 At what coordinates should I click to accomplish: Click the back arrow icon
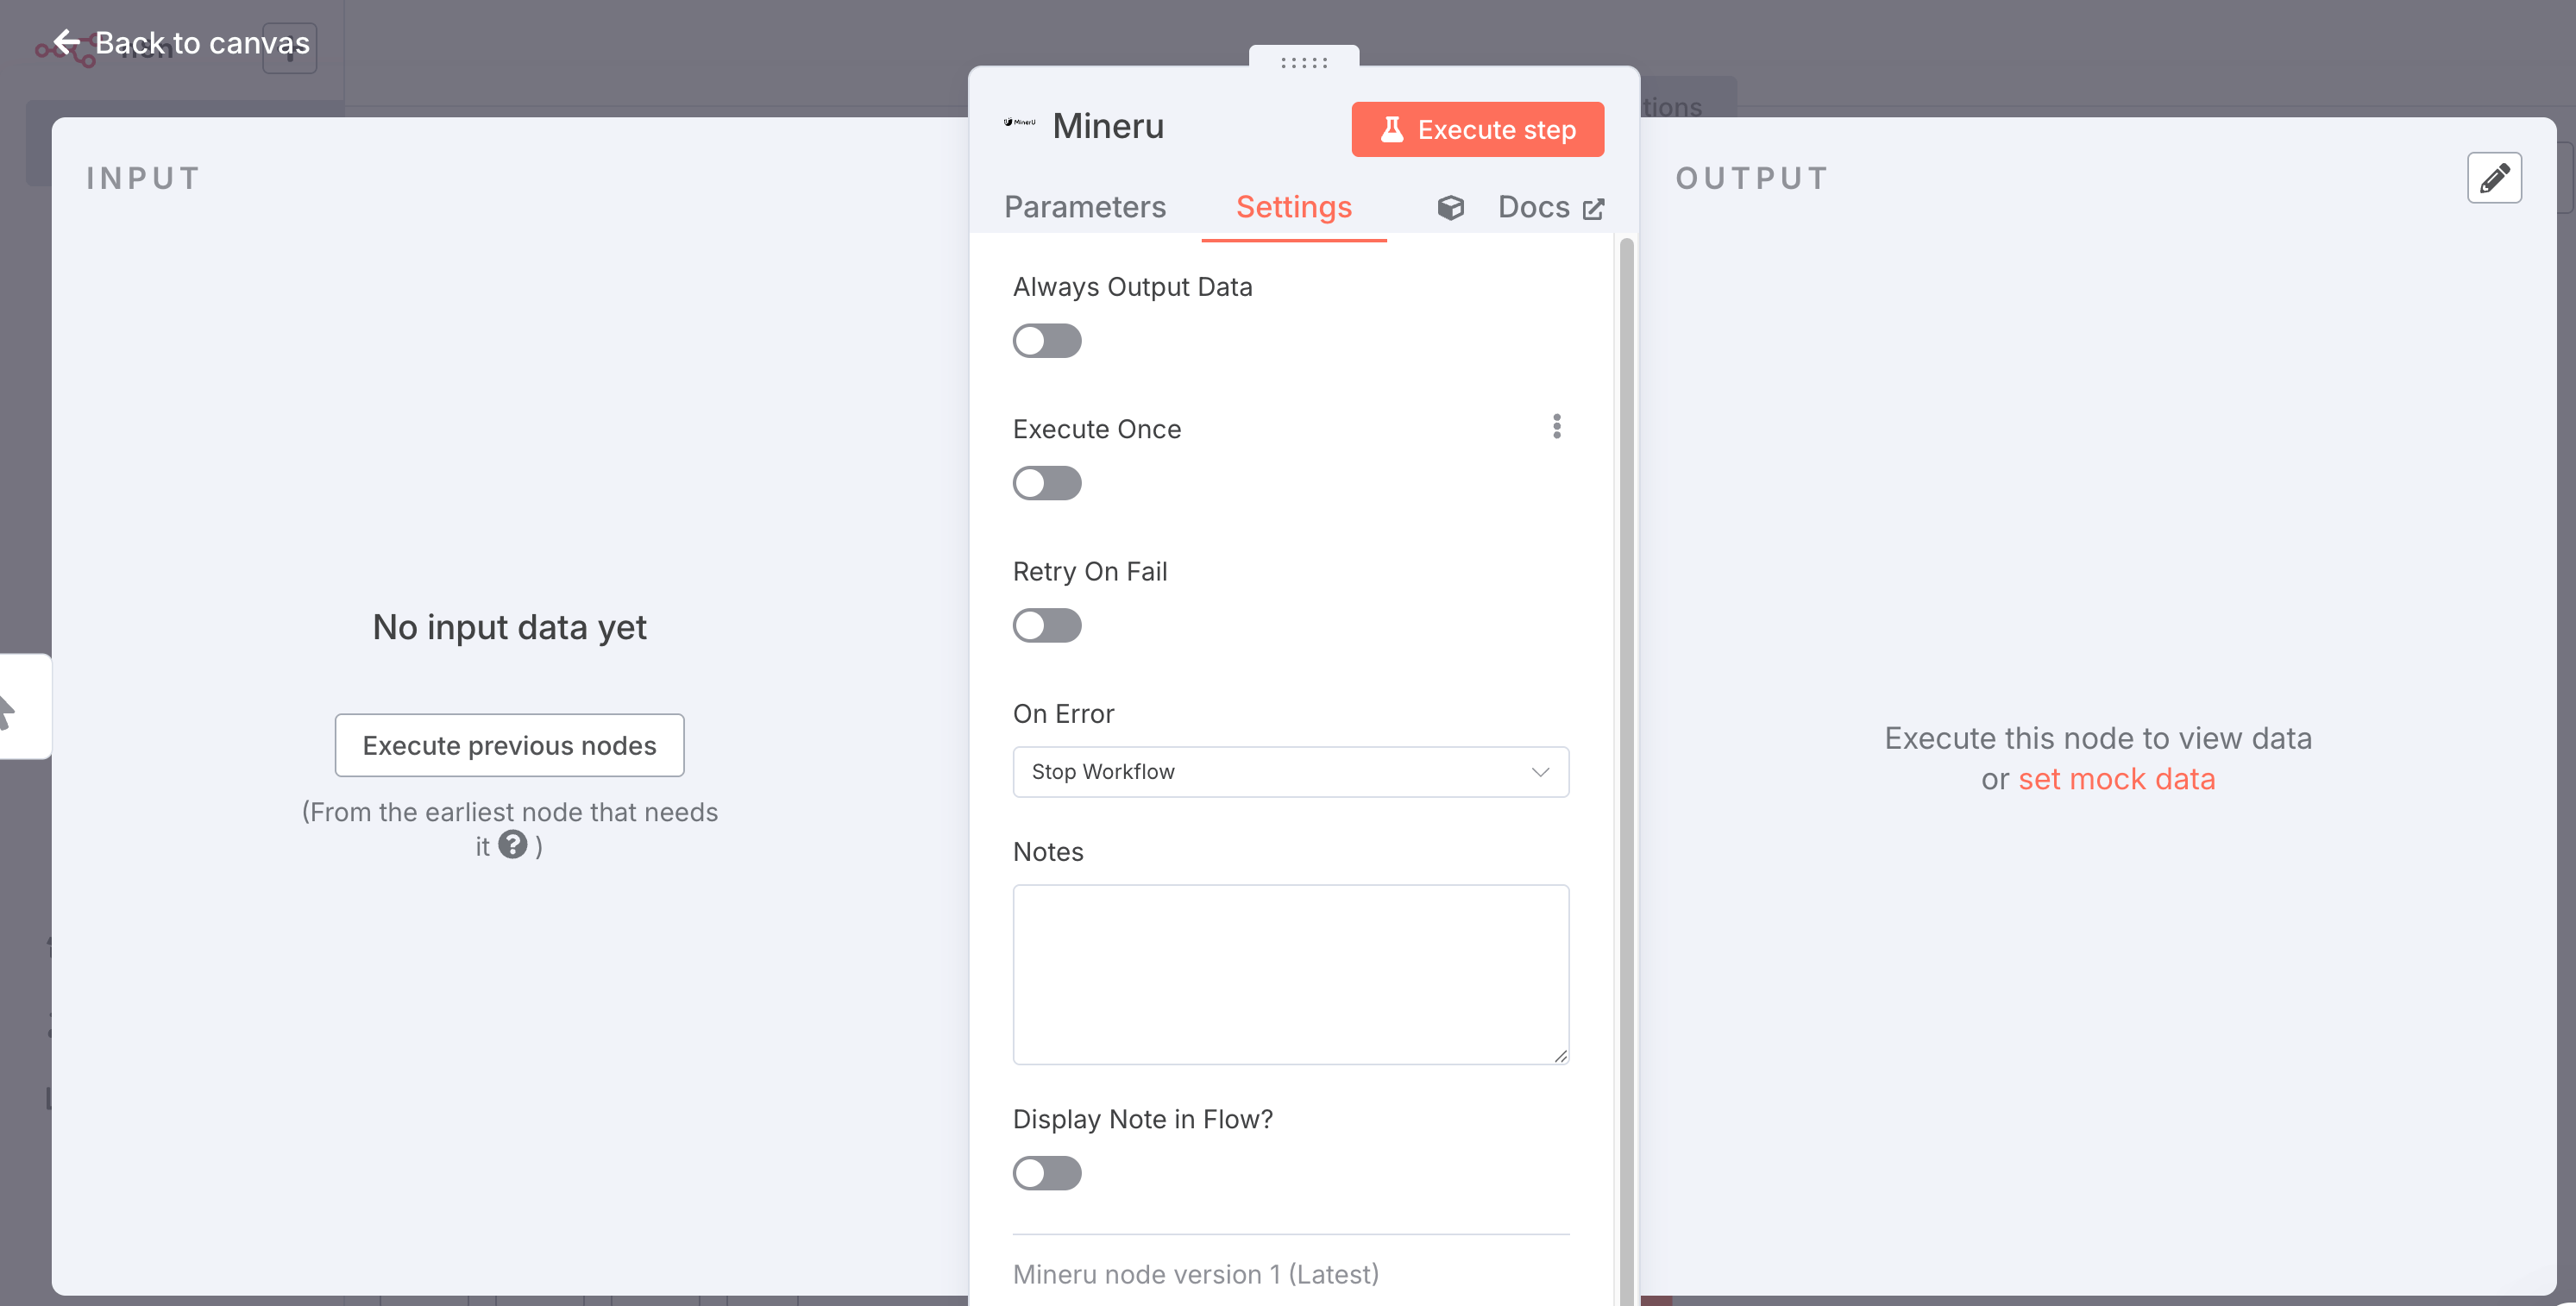point(67,42)
